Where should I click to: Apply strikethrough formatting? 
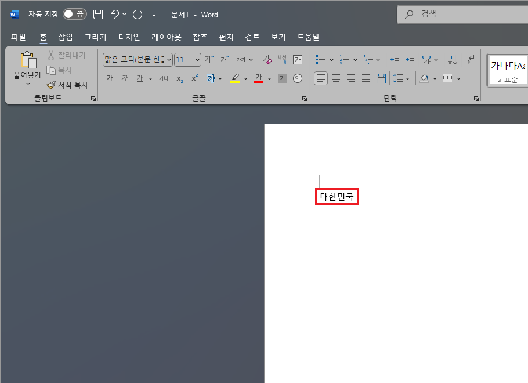(x=164, y=78)
